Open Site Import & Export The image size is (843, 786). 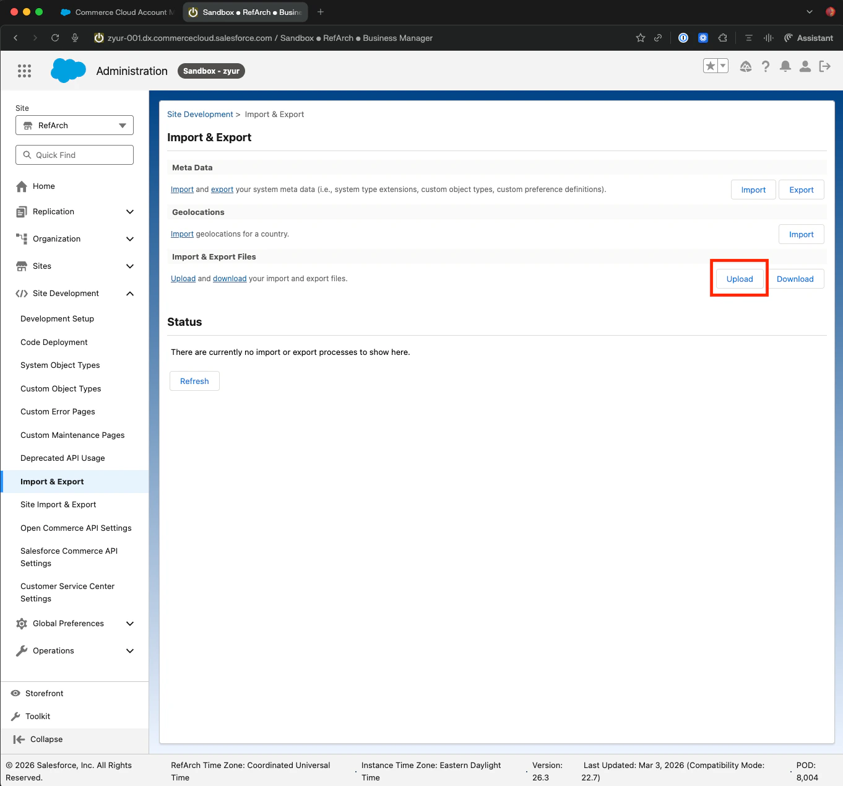[58, 505]
